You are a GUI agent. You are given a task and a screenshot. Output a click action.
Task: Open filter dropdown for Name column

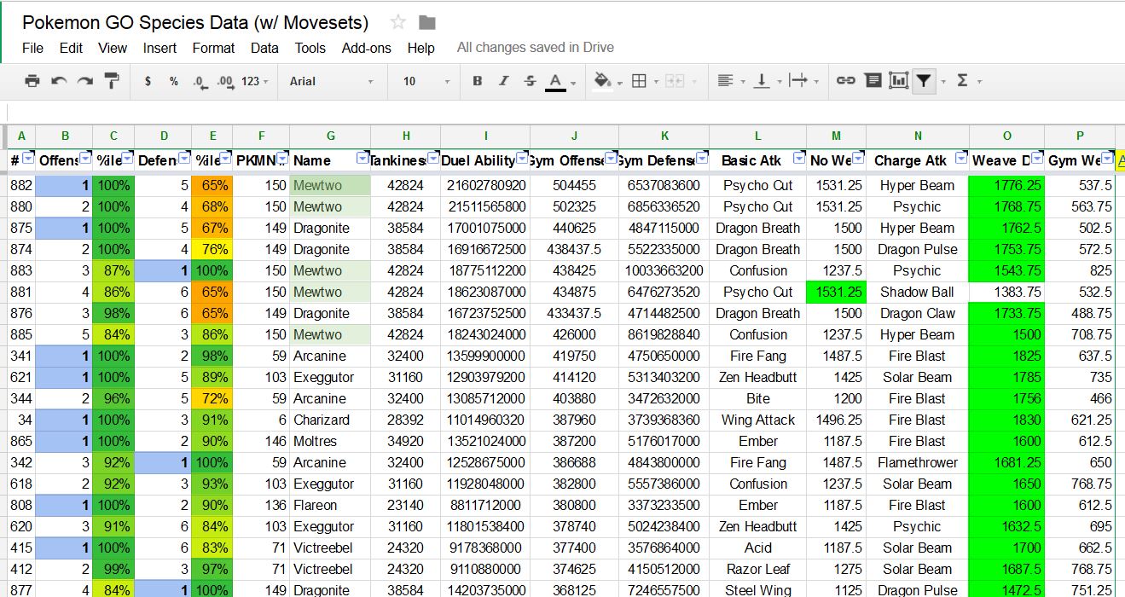(x=363, y=159)
